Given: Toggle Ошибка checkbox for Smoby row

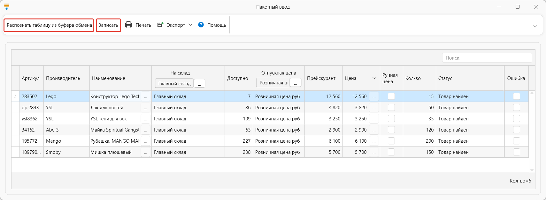Looking at the screenshot, I should 517,152.
